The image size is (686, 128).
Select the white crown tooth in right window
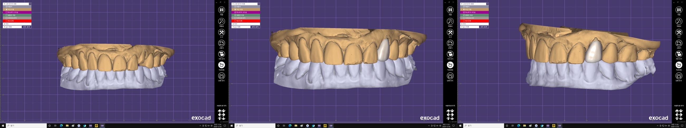click(593, 52)
